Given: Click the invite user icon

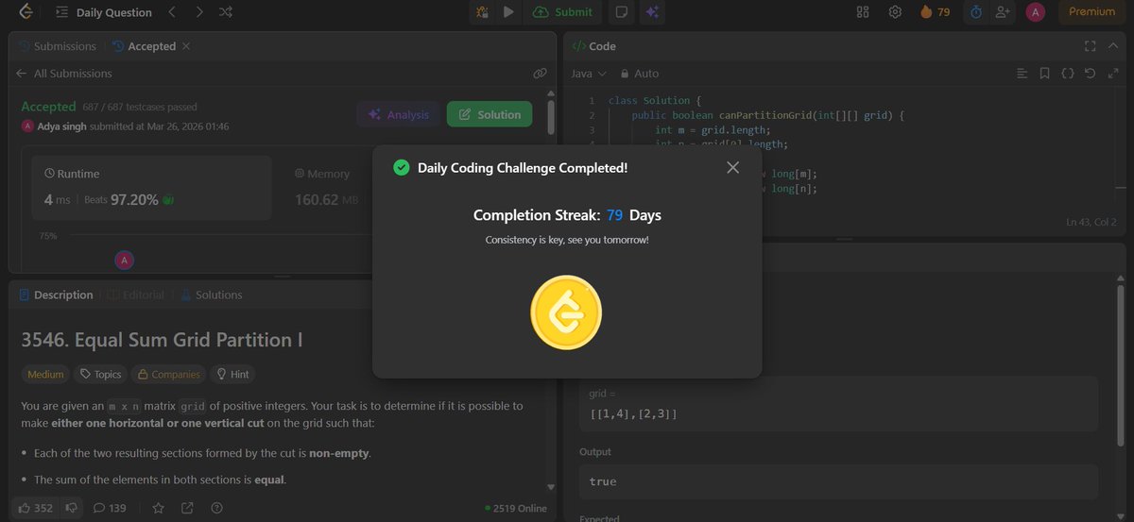Looking at the screenshot, I should click(x=1003, y=12).
